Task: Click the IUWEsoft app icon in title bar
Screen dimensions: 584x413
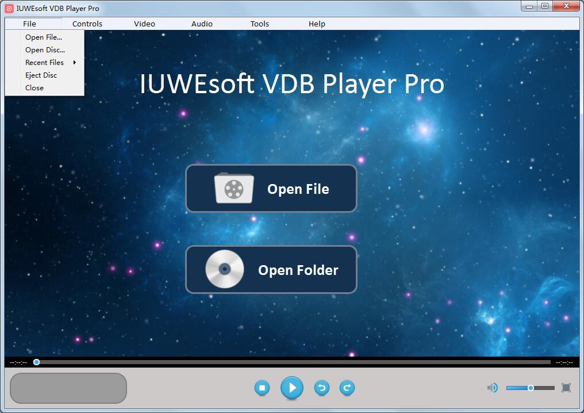Action: point(9,8)
